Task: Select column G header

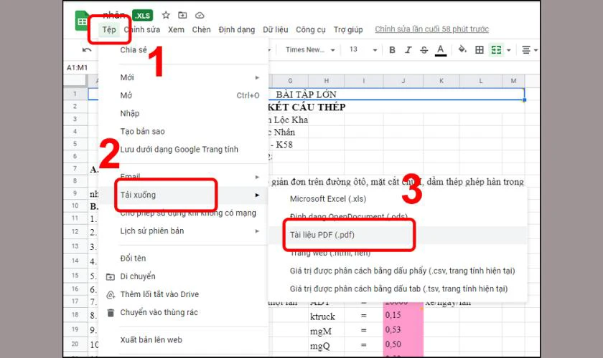Action: [290, 81]
